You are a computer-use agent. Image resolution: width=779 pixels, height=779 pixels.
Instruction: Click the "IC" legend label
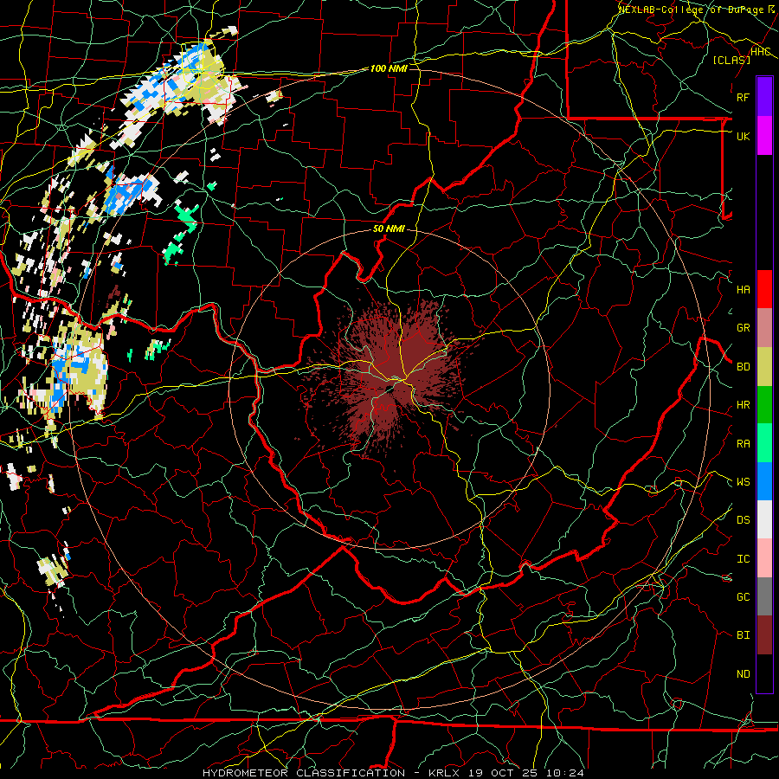[743, 559]
